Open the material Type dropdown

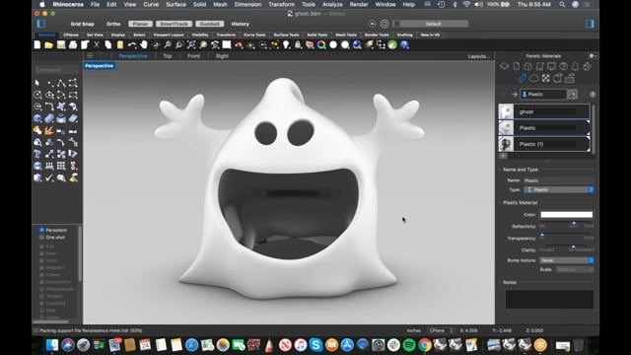(x=559, y=189)
